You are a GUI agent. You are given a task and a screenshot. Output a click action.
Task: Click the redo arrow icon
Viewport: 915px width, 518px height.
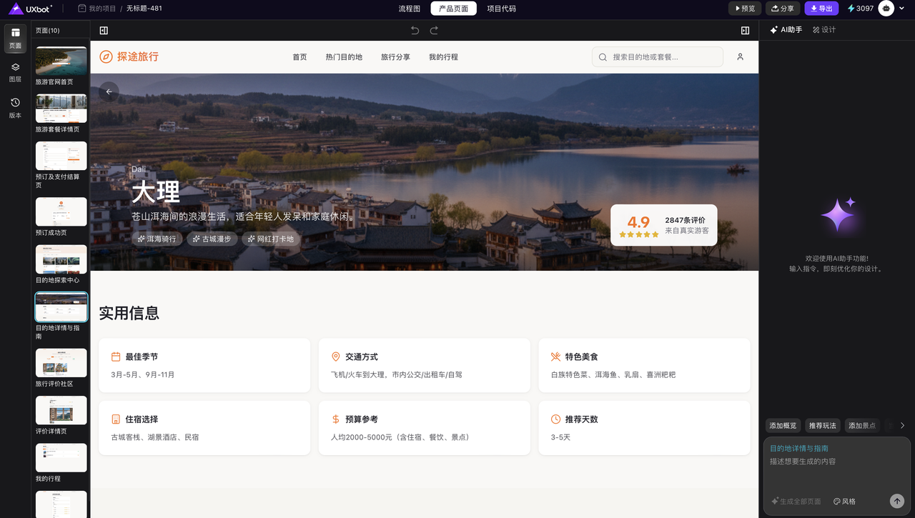pos(434,31)
